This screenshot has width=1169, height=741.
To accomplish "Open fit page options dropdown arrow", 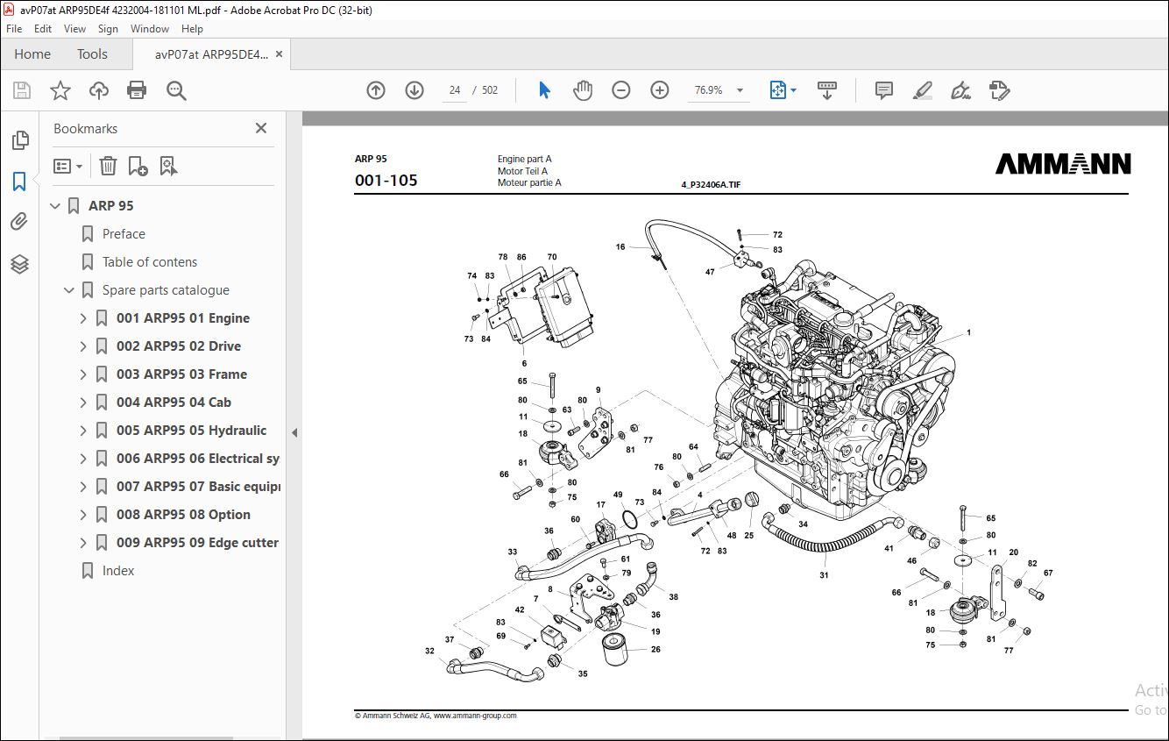I will 794,90.
